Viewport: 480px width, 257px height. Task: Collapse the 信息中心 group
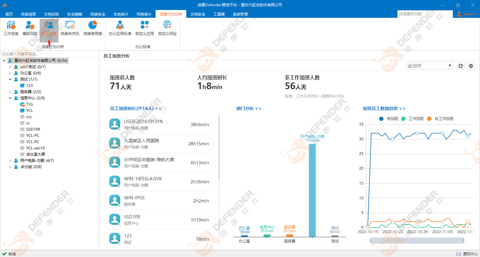(10, 98)
